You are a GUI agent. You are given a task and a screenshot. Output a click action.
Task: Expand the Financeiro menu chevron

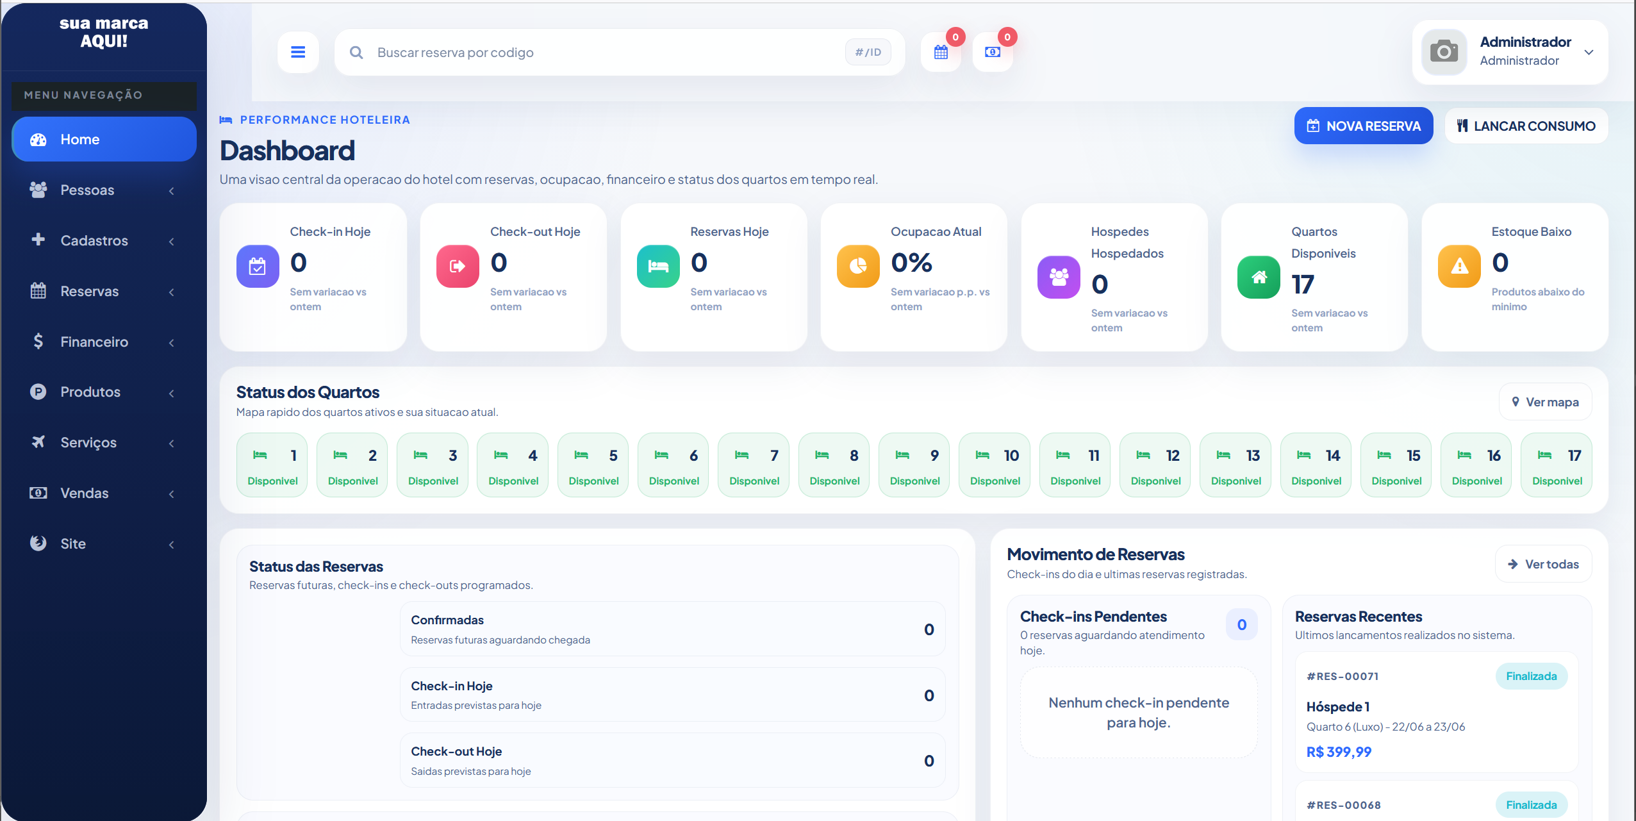click(x=171, y=342)
